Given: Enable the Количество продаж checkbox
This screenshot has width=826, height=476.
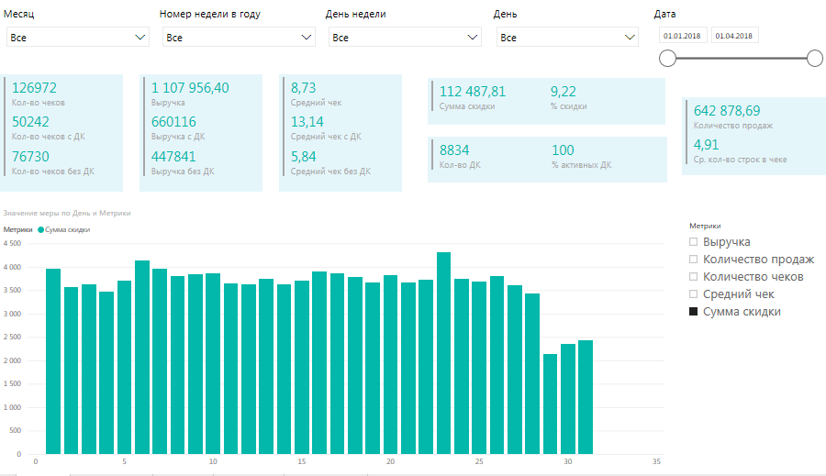Looking at the screenshot, I should 695,260.
